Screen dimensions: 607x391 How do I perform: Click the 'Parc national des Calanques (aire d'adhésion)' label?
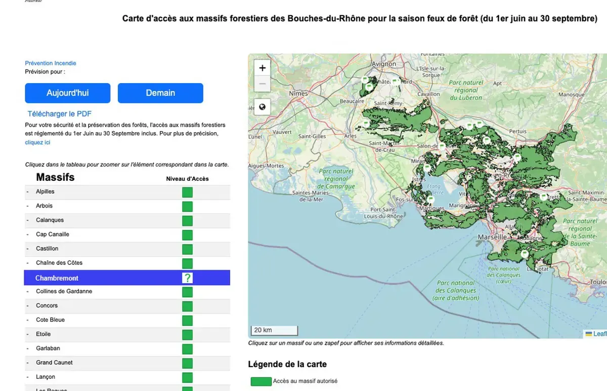[x=456, y=290]
